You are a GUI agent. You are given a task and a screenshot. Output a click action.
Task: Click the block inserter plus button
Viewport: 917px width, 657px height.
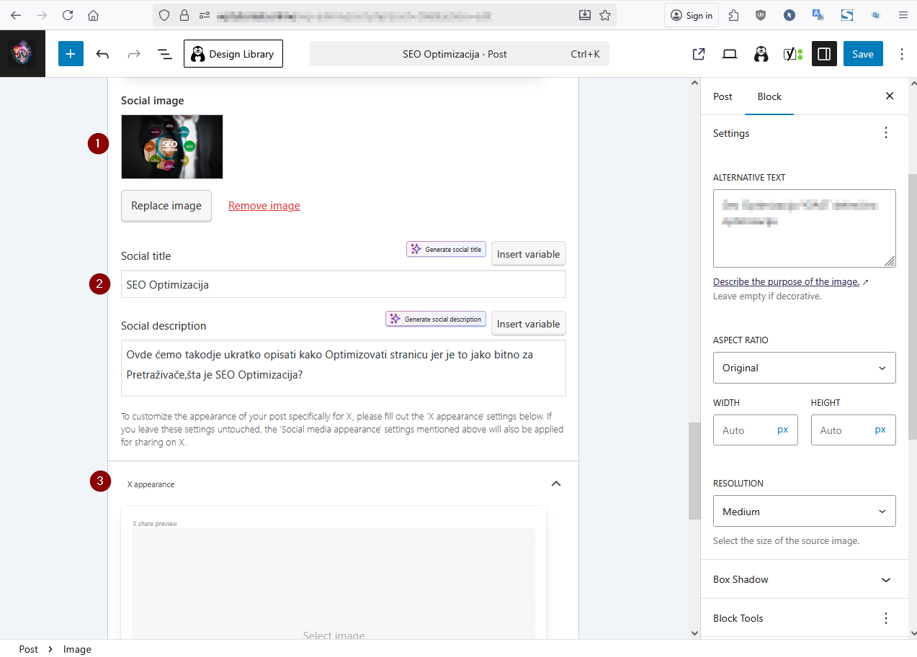71,54
